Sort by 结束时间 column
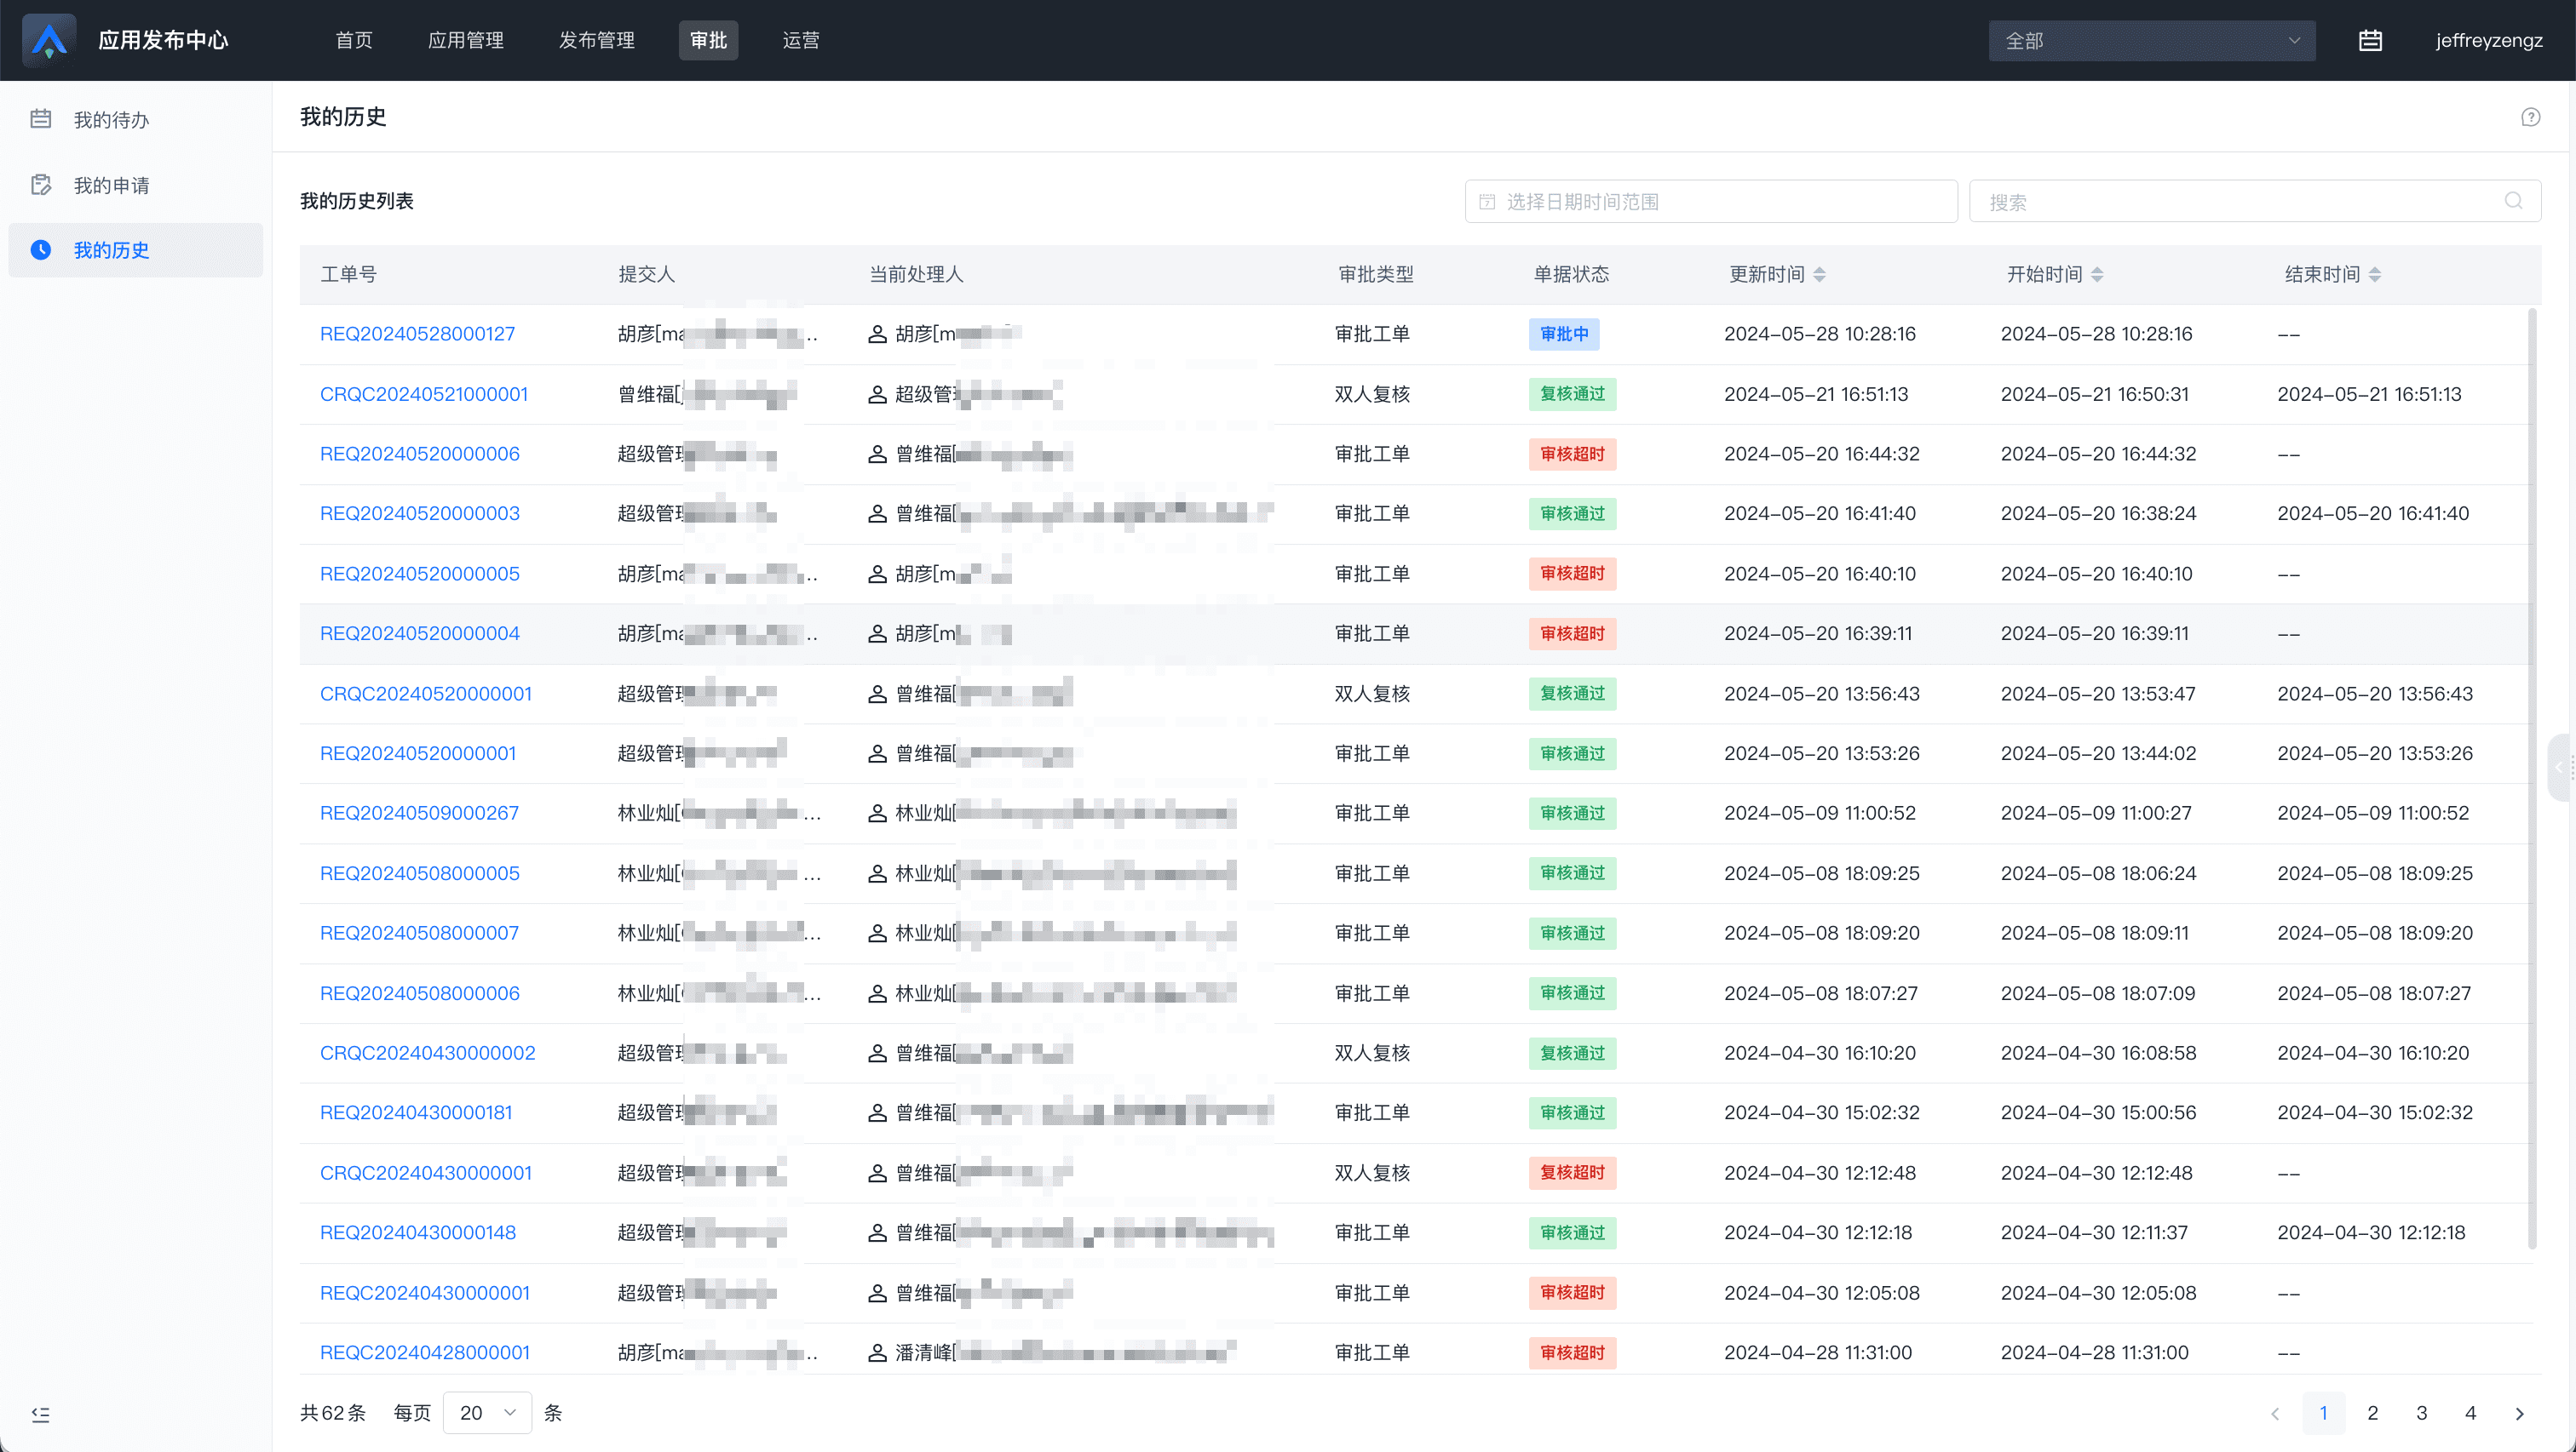 coord(2374,274)
